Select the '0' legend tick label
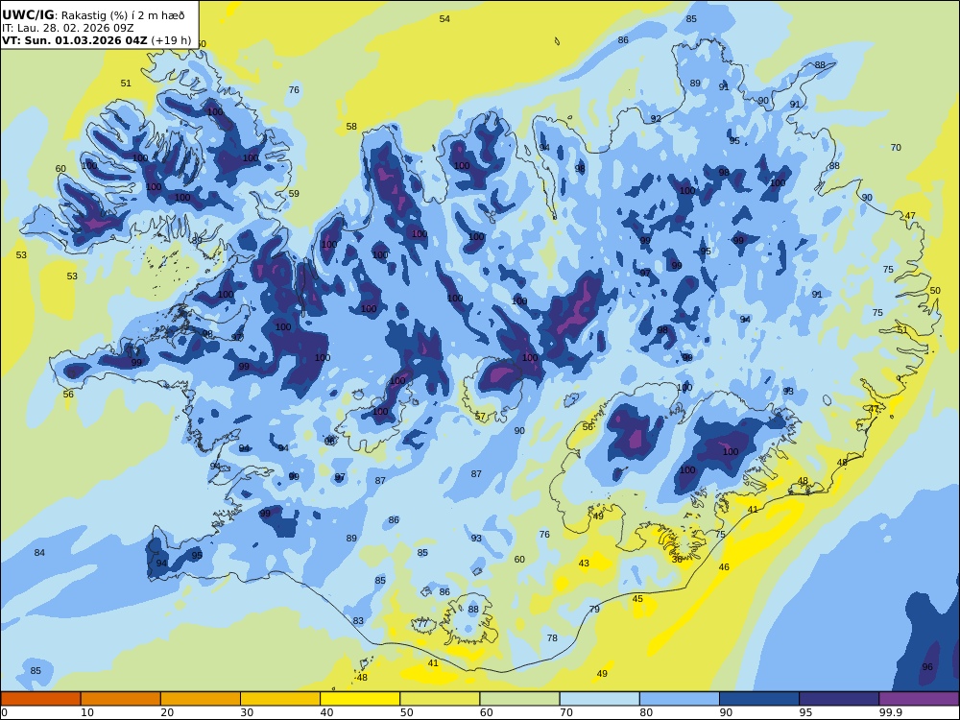Image resolution: width=960 pixels, height=720 pixels. 5,712
